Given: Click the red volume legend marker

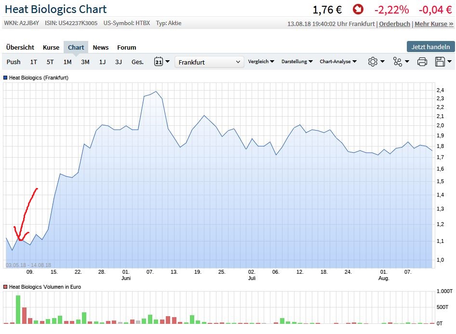Looking at the screenshot, I should (5, 287).
